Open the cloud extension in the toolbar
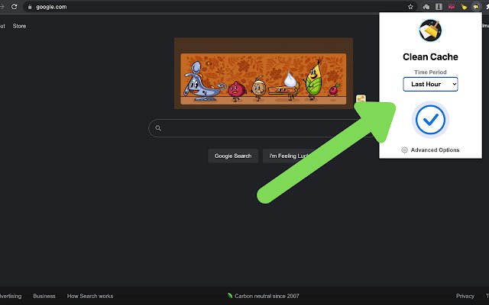This screenshot has height=305, width=489. [x=426, y=7]
